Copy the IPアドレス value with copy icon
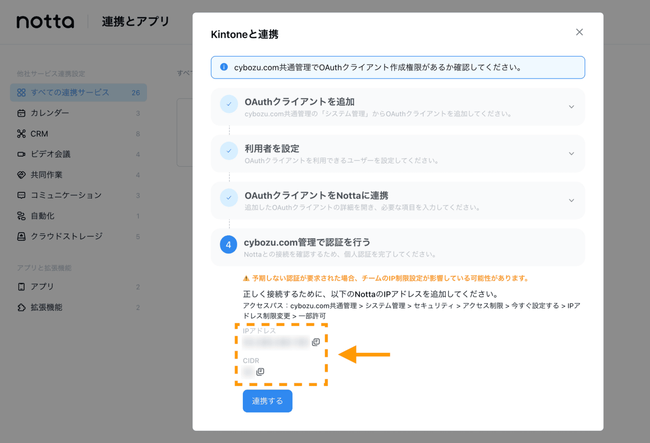 click(316, 342)
